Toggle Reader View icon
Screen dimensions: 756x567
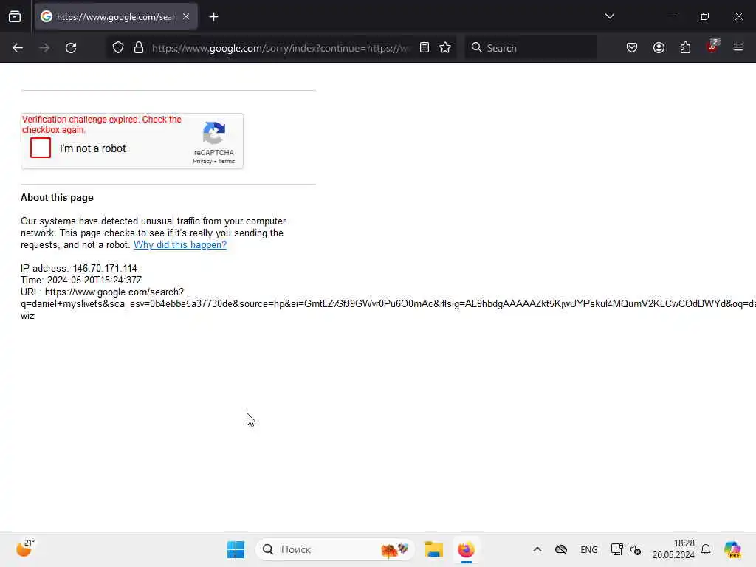click(x=425, y=48)
